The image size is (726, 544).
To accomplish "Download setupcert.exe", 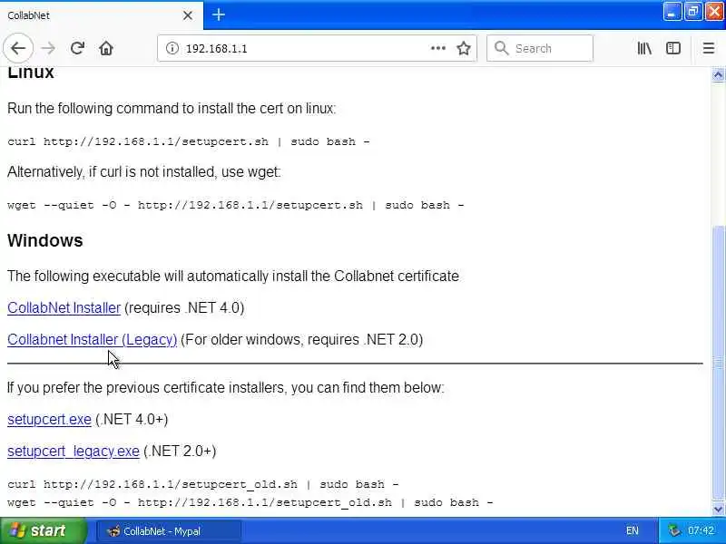I will point(49,419).
